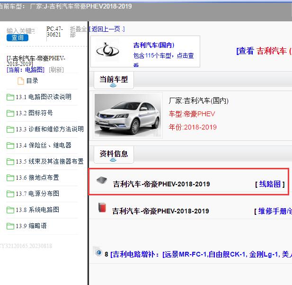Select the 当前车型 tab
The height and width of the screenshot is (285, 292).
point(114,80)
